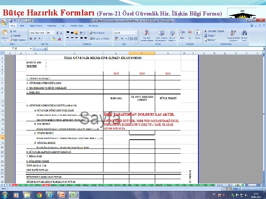This screenshot has height=199, width=266.
Task: Switch to the Veri ribbon tab
Action: coord(64,26)
